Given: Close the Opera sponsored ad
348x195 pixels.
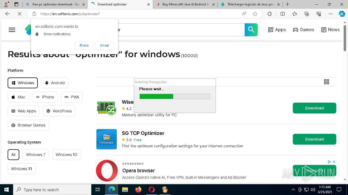Looking at the screenshot, I should tap(334, 162).
